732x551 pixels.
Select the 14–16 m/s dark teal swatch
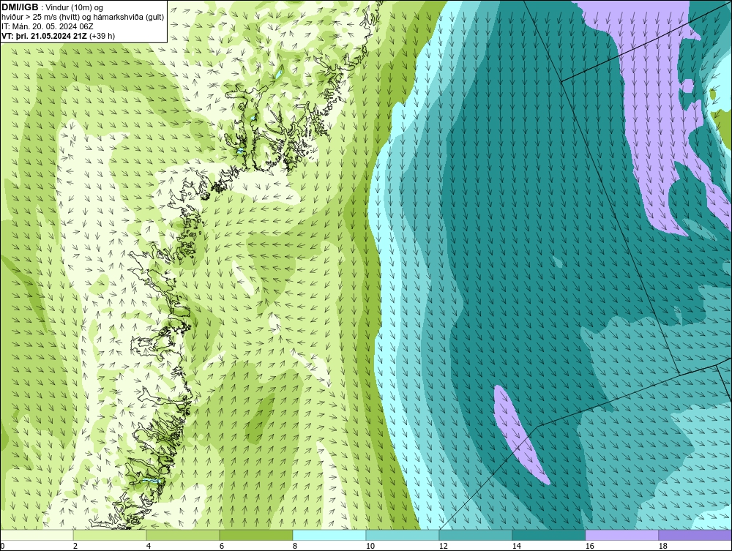(x=549, y=535)
